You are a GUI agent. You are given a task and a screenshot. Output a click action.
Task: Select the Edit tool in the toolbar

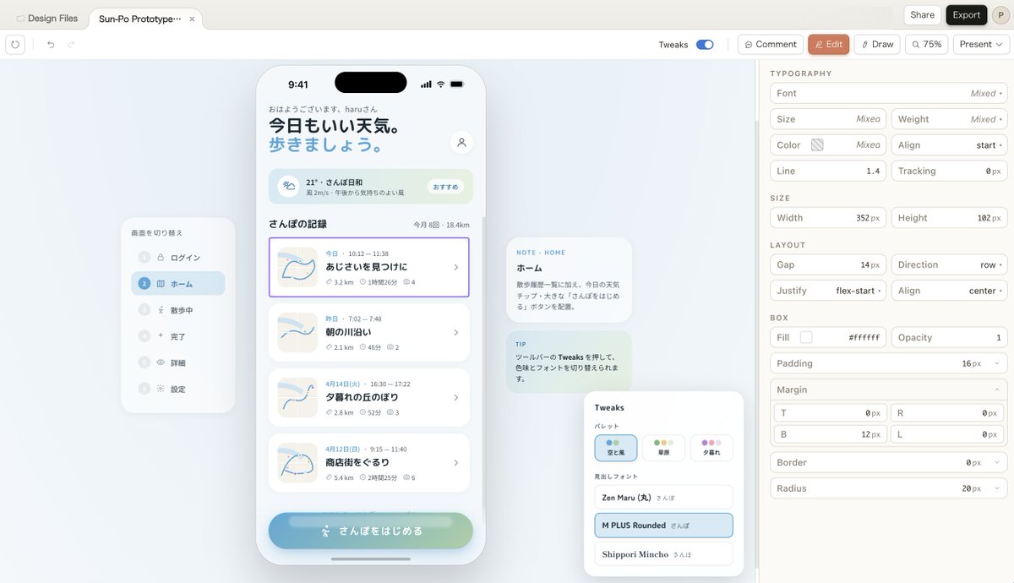pos(828,43)
